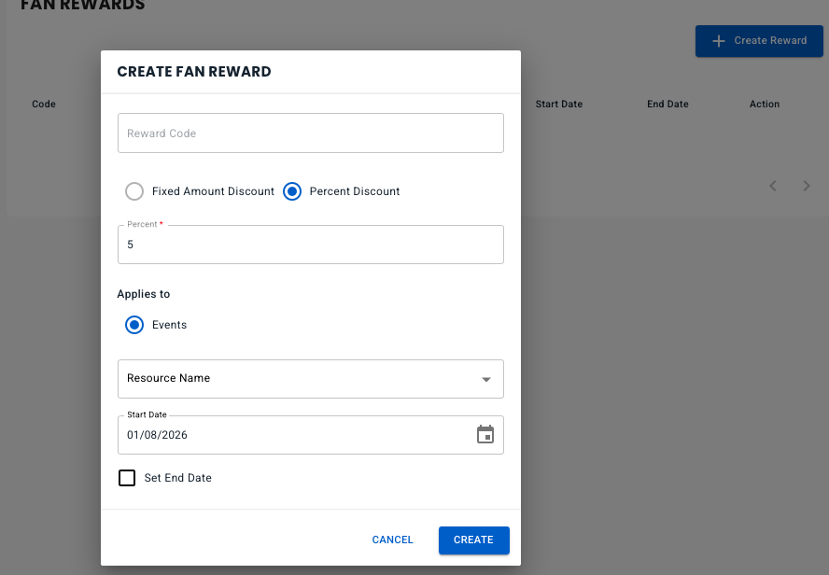This screenshot has width=829, height=575.
Task: Open the Start Date calendar picker icon
Action: pyautogui.click(x=485, y=435)
